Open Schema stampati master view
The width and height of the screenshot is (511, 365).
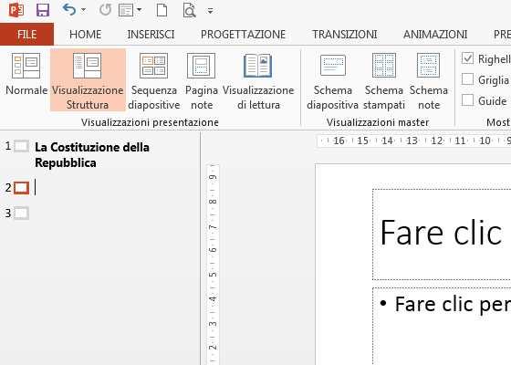click(384, 80)
